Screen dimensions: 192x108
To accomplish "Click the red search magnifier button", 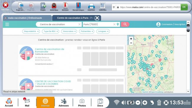I will click(125, 24).
